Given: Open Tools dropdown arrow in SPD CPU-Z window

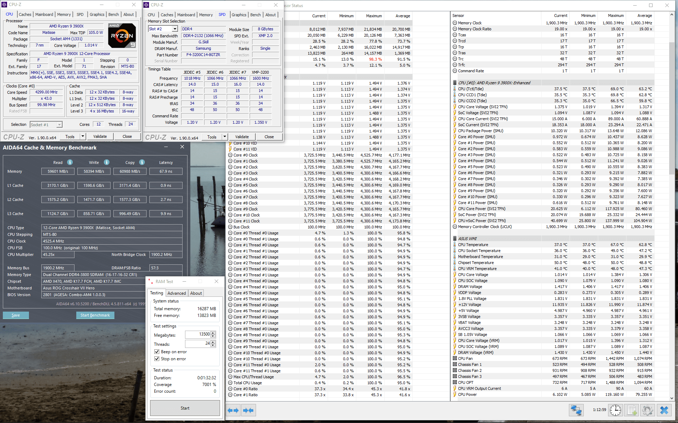Looking at the screenshot, I should click(x=225, y=137).
